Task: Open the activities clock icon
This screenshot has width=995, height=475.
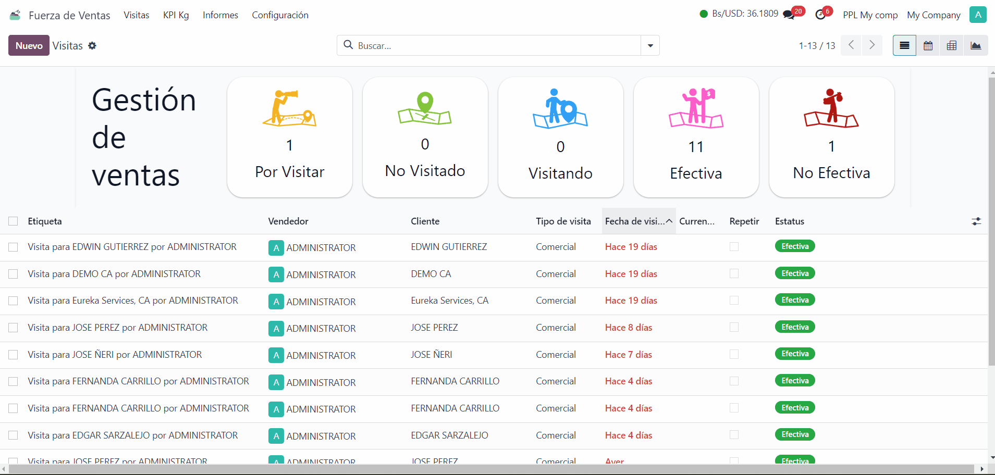Action: 819,14
